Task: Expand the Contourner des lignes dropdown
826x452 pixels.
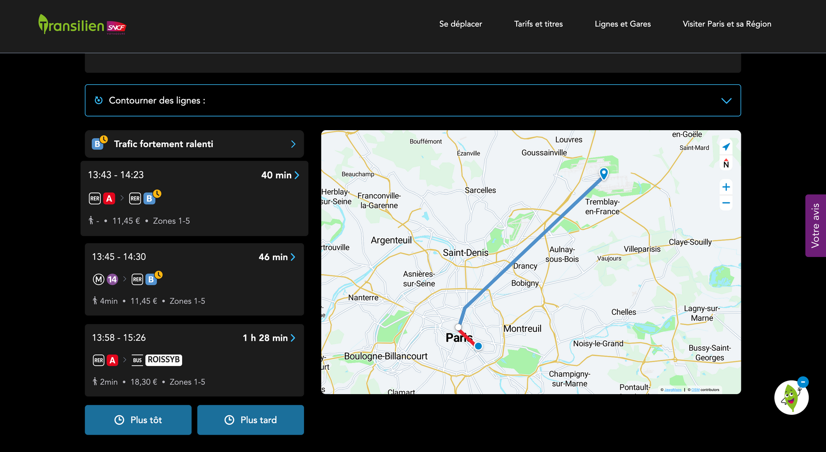Action: click(x=726, y=101)
